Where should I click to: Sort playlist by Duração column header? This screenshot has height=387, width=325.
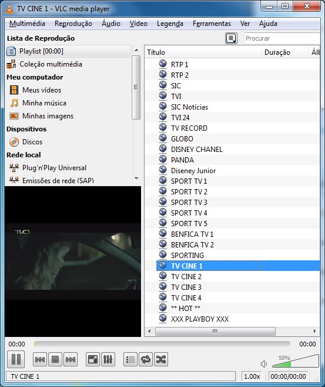click(285, 52)
